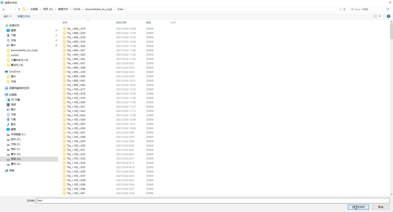Click file list vertical scrollbar thumb
Image resolution: width=393 pixels, height=212 pixels.
pyautogui.click(x=391, y=31)
